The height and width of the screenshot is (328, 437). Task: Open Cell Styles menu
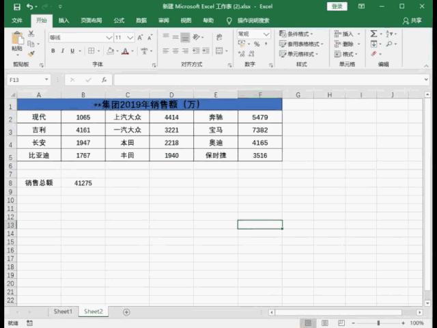[298, 54]
